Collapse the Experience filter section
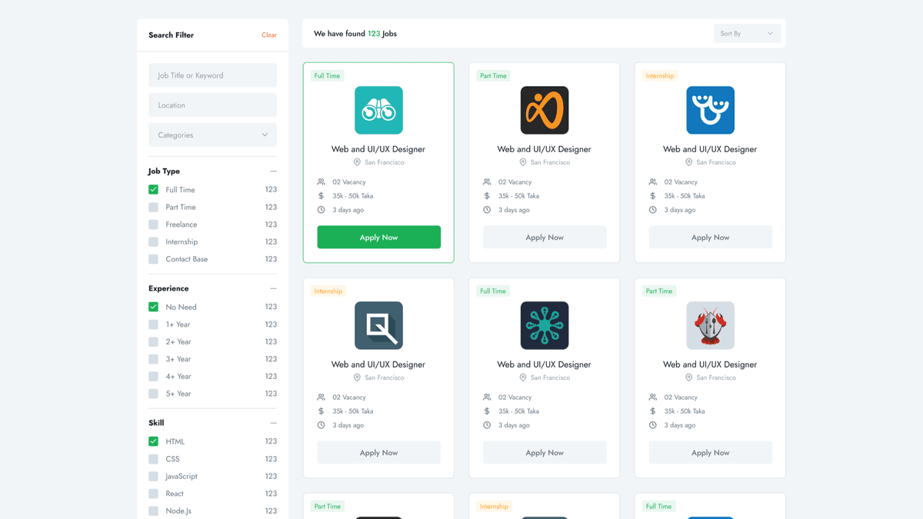This screenshot has width=923, height=519. pyautogui.click(x=273, y=288)
